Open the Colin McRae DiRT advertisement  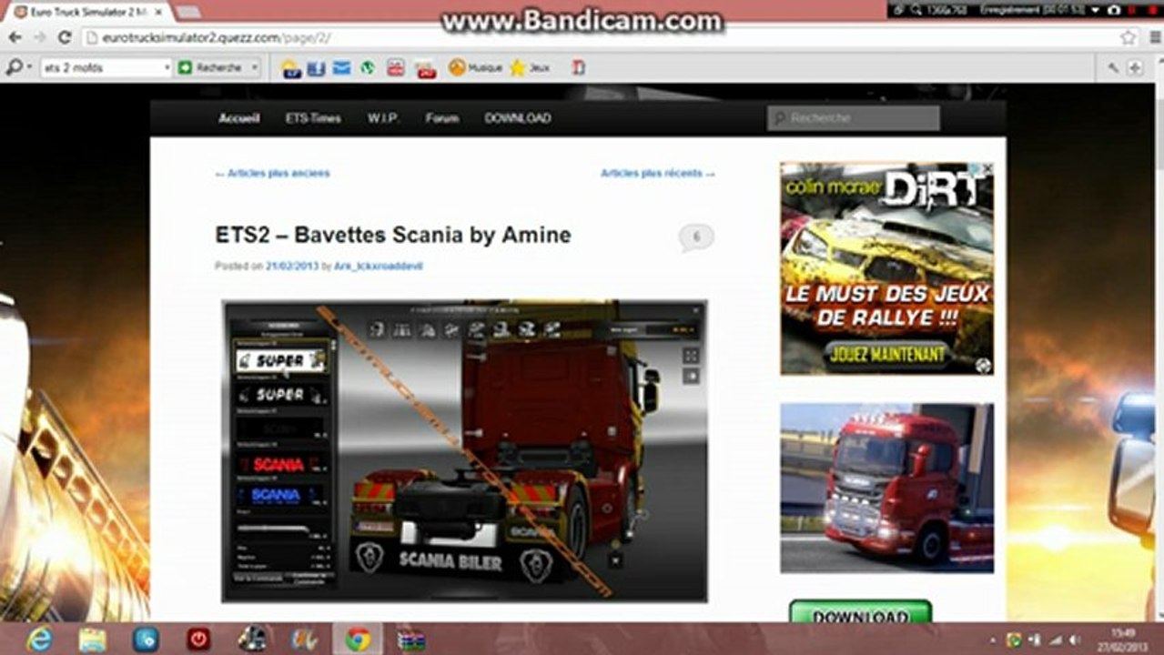click(x=886, y=268)
